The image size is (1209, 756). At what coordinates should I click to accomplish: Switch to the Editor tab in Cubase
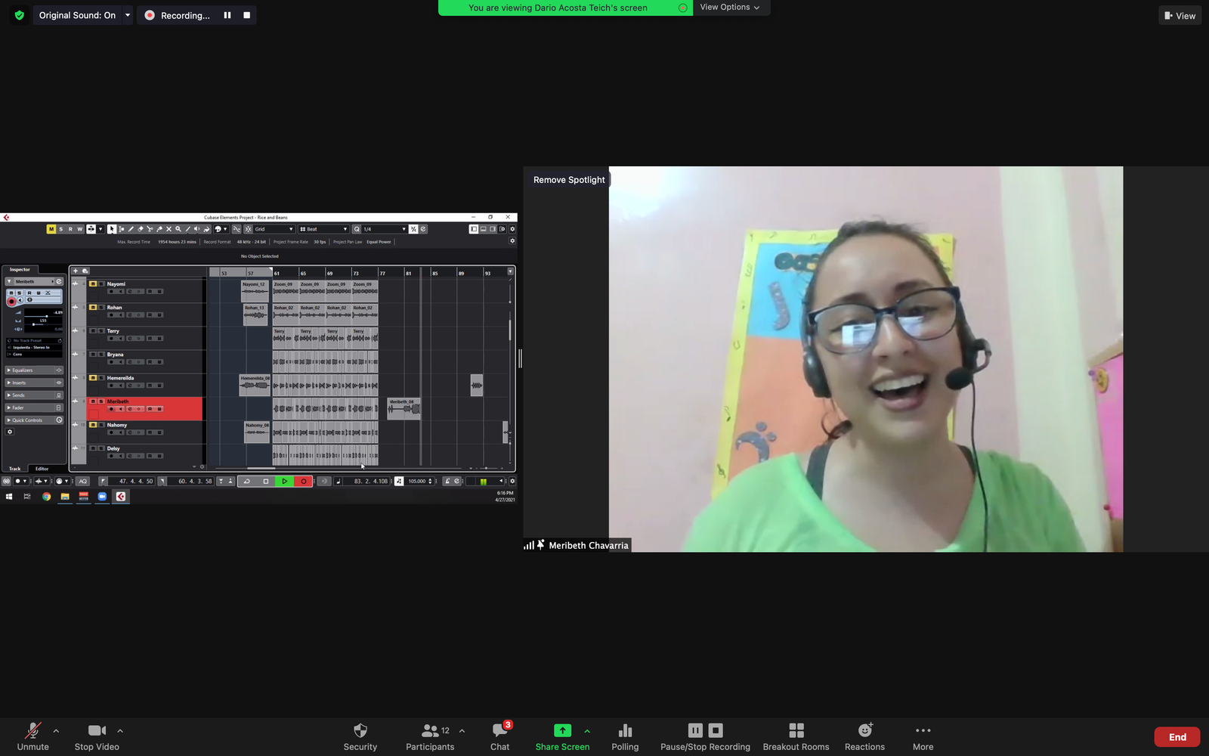42,469
